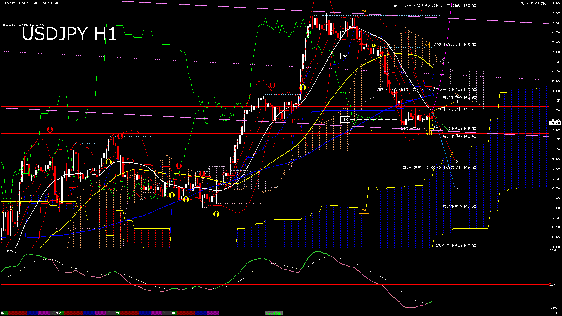Click the 9/29 date marker
This screenshot has height=316, width=562.
click(116, 313)
